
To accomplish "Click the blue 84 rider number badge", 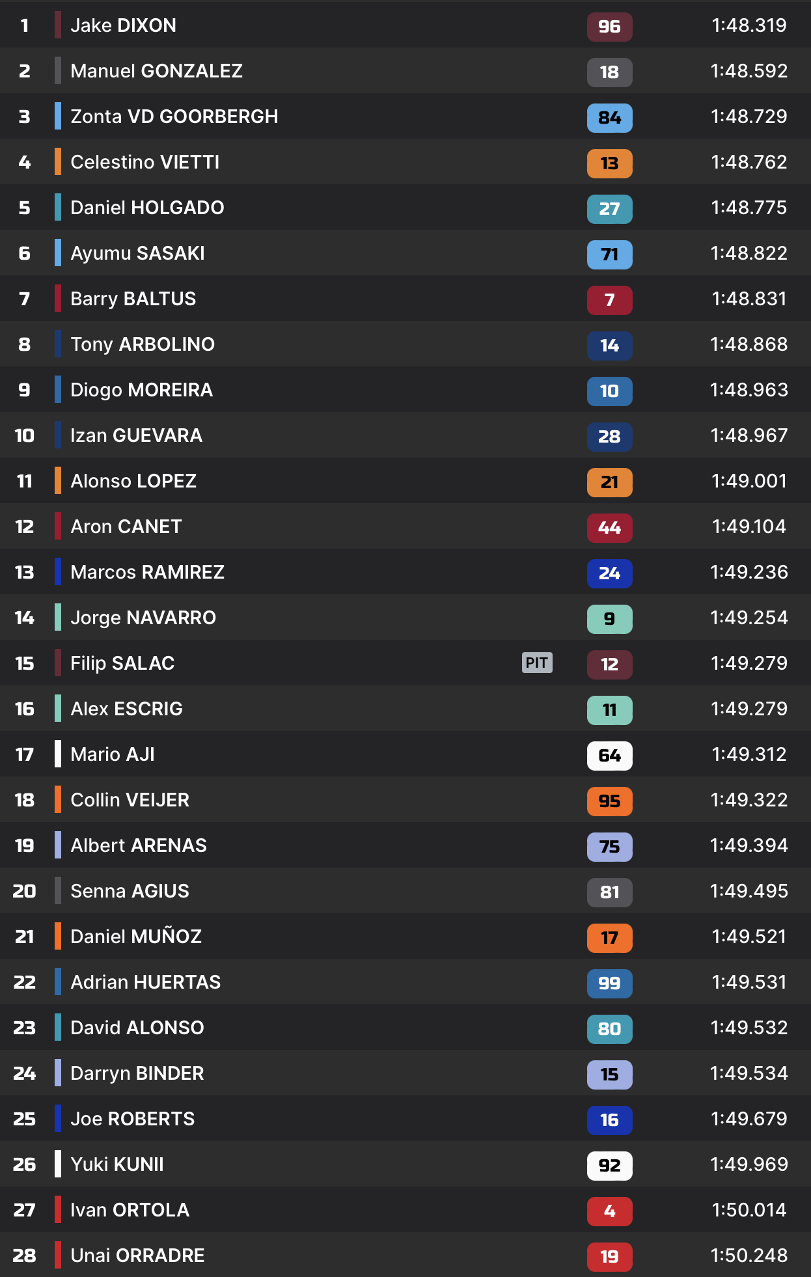I will pyautogui.click(x=609, y=118).
